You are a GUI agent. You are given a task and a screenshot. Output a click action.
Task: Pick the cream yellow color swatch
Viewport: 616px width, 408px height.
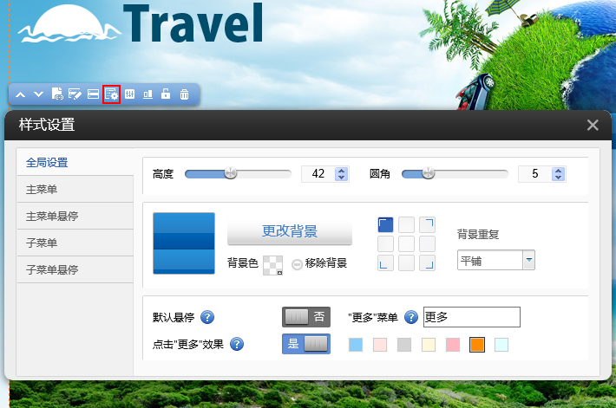429,345
